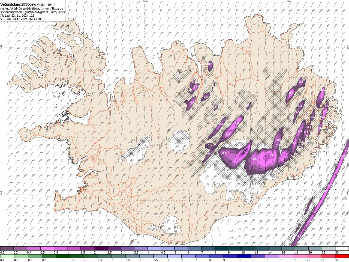Image resolution: width=349 pixels, height=262 pixels.
Task: Pick the light lavender 4 swatch, upper legend row
Action: [154, 249]
